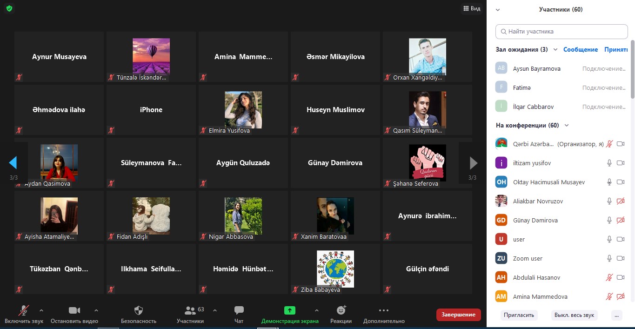635x329 pixels.
Task: Click the Share Screen (Демонстрация экрана) icon
Action: [290, 310]
